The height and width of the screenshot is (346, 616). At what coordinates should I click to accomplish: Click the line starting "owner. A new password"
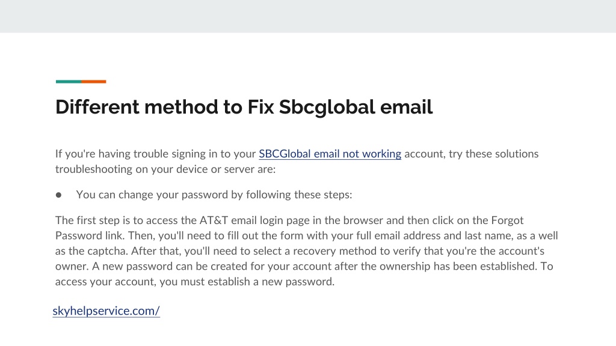tap(304, 266)
